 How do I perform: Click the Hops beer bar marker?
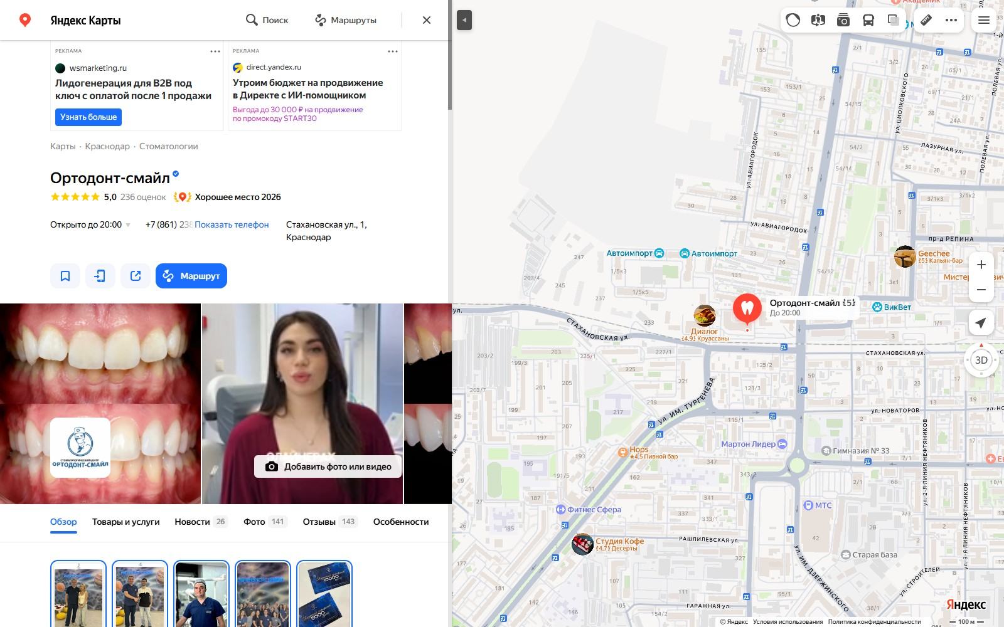pos(623,451)
